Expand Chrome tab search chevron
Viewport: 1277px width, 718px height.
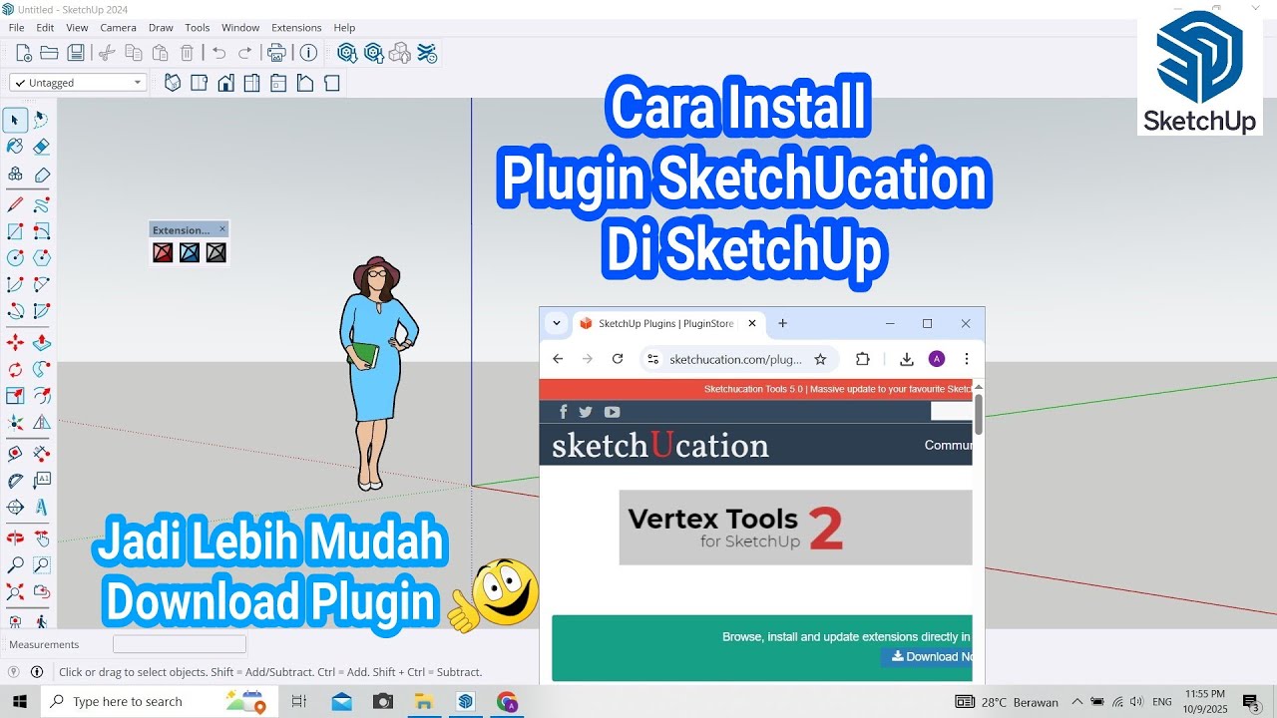pyautogui.click(x=557, y=323)
